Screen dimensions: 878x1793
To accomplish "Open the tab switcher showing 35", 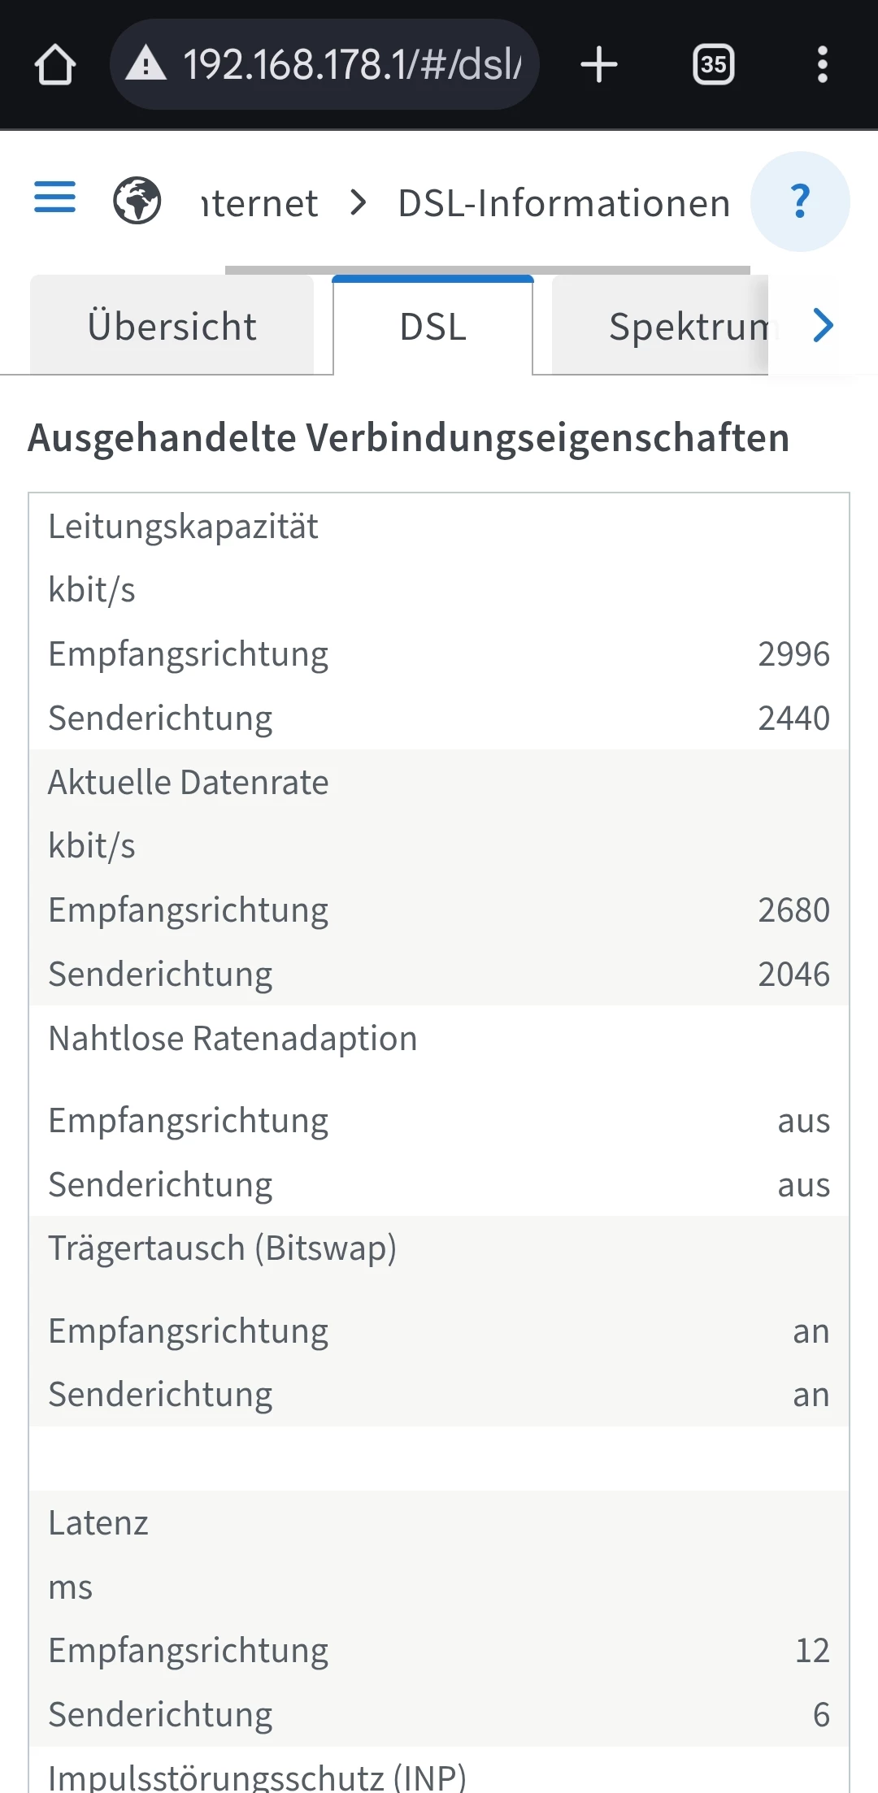I will [713, 65].
